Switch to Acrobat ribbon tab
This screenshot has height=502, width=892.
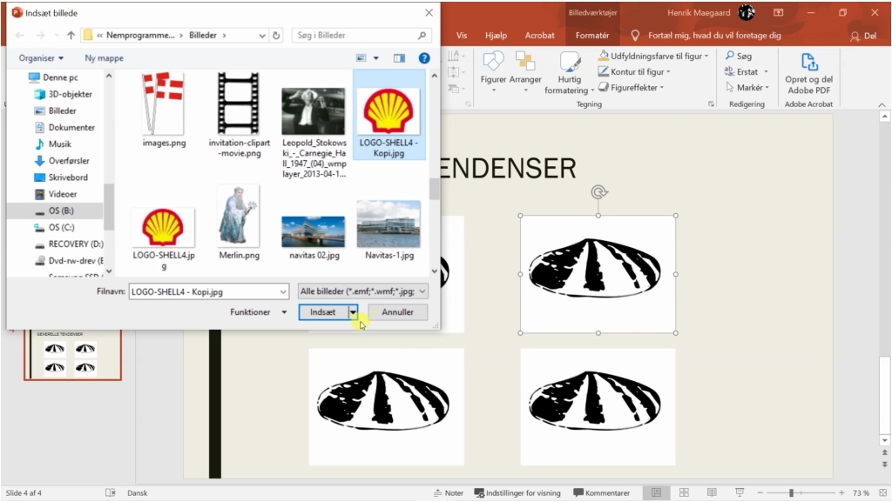539,35
